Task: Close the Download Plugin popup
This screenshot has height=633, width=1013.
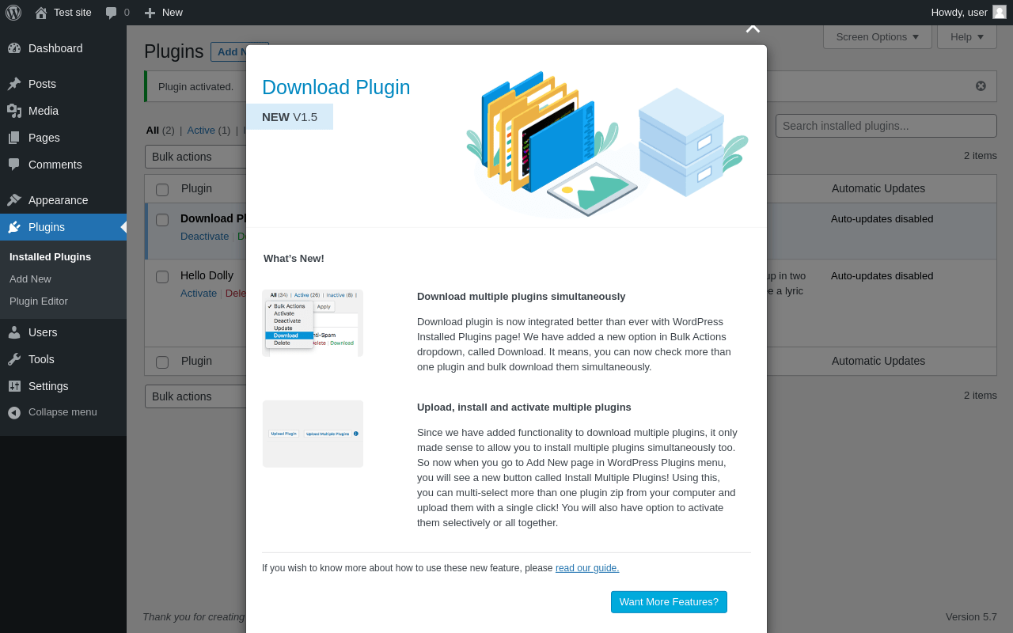Action: click(x=753, y=28)
